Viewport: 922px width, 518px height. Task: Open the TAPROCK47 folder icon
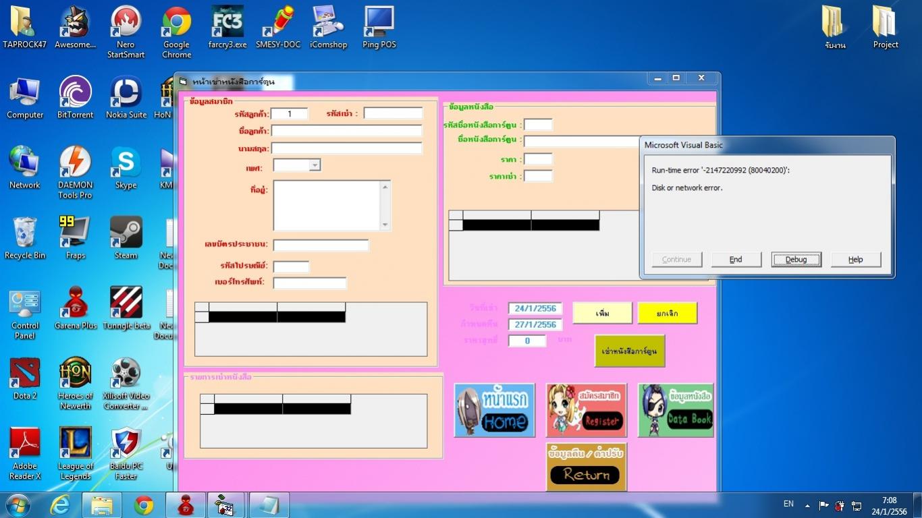click(24, 28)
